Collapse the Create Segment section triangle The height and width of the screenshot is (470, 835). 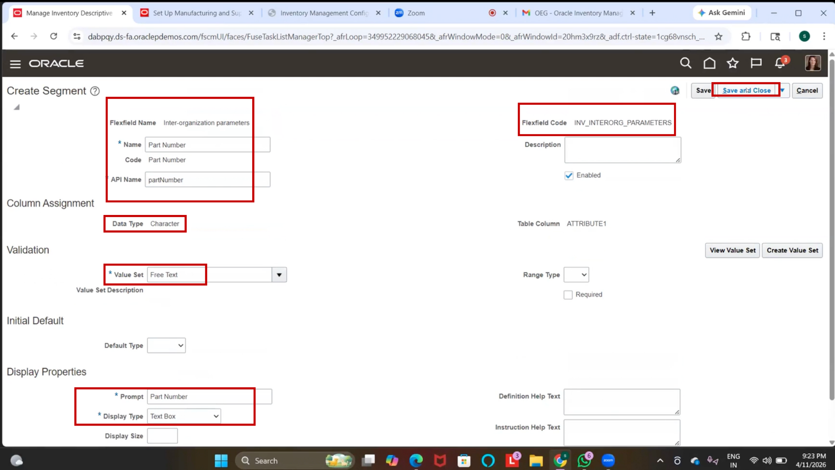17,107
